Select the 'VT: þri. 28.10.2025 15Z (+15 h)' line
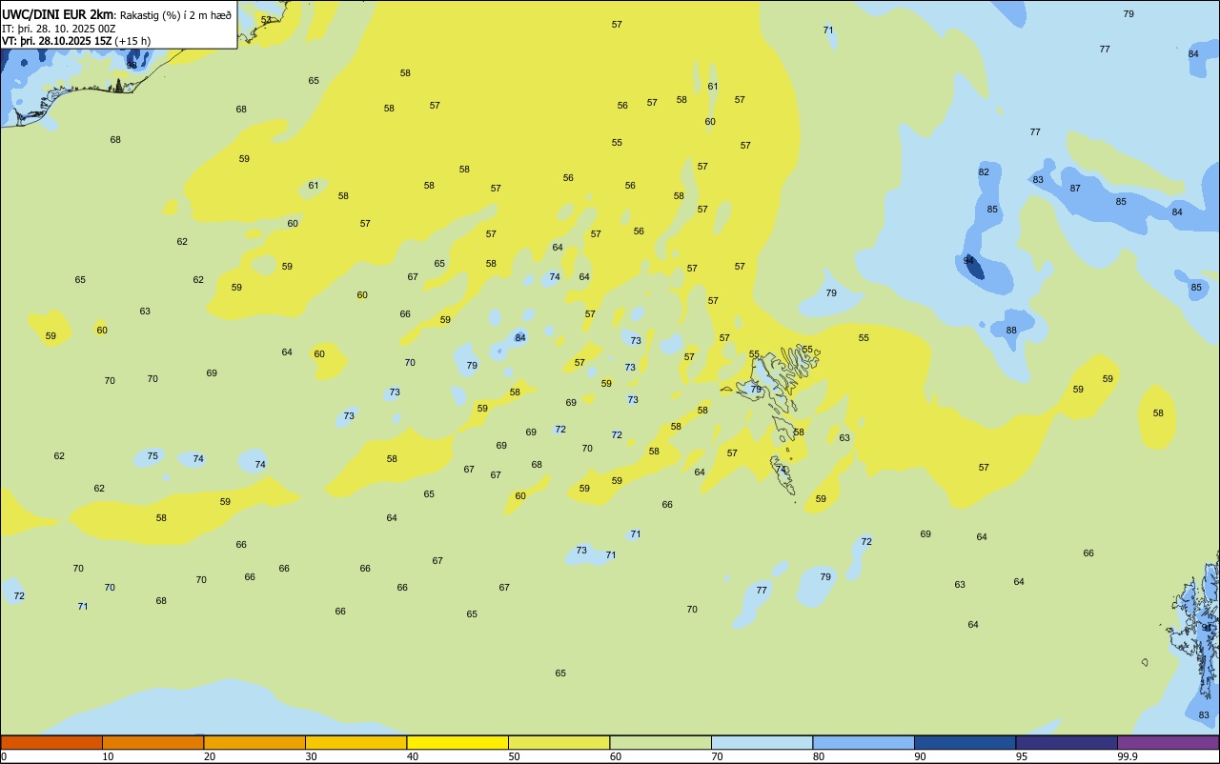Image resolution: width=1220 pixels, height=764 pixels. [x=76, y=41]
